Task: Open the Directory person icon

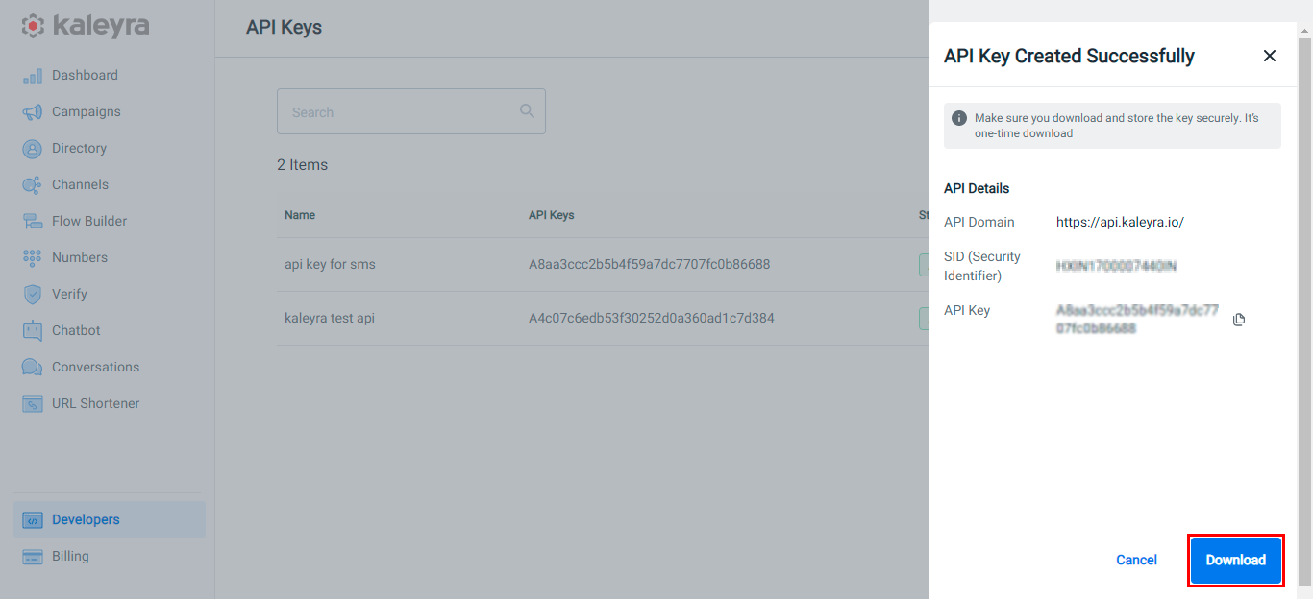Action: tap(33, 149)
